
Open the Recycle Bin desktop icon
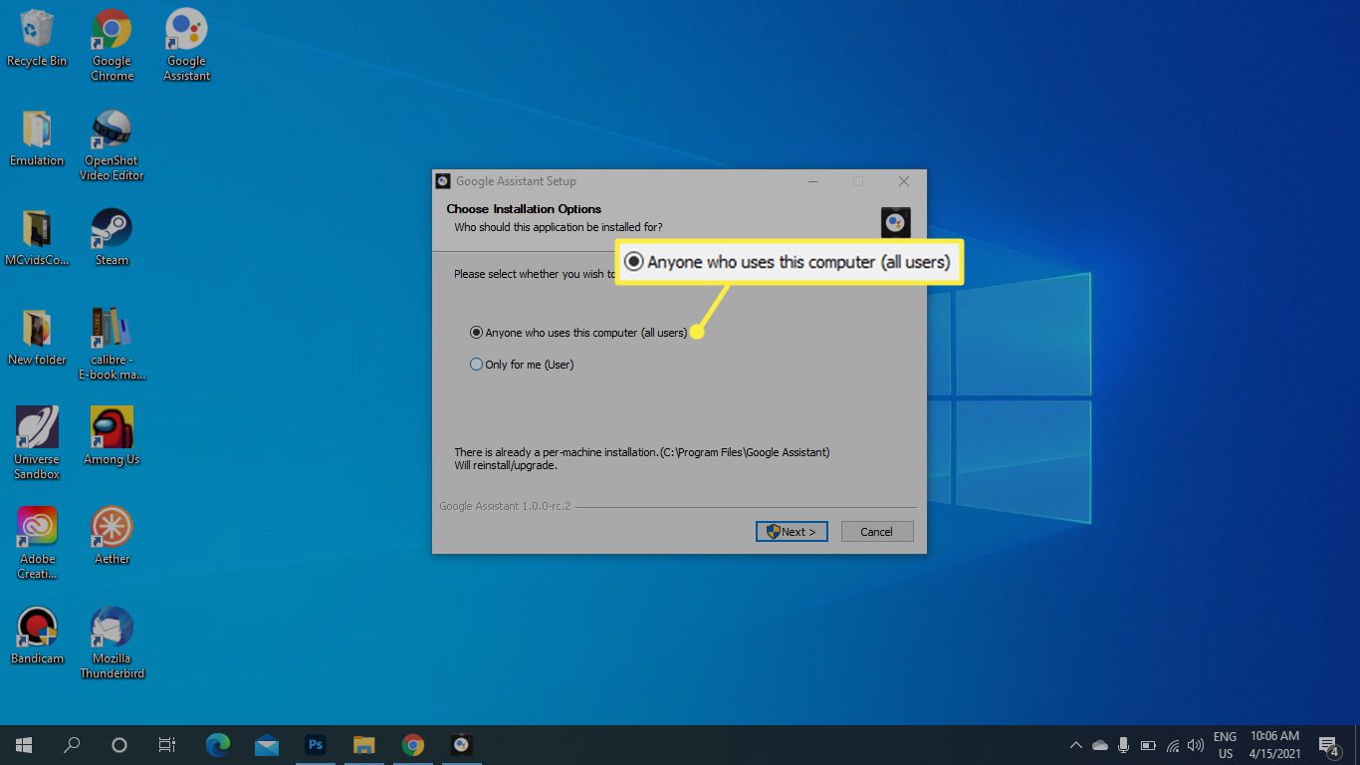click(37, 38)
